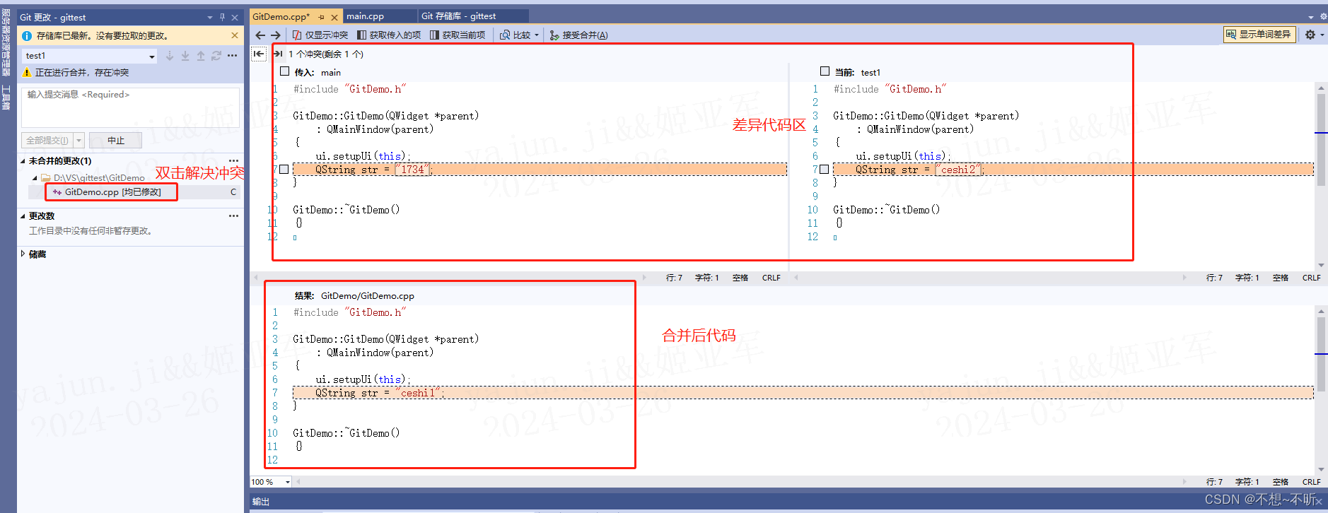Close the GitDemo.cpp tab
Viewport: 1328px width, 513px height.
pyautogui.click(x=334, y=17)
